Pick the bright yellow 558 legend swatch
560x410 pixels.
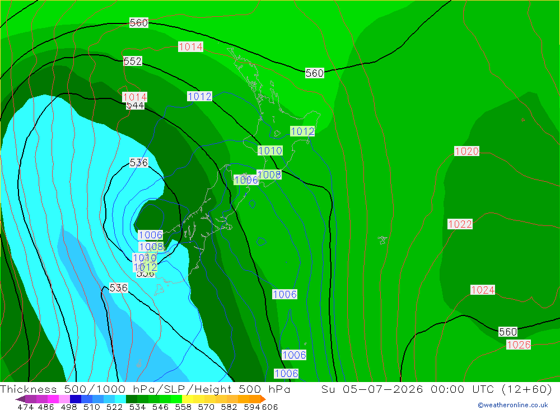[188, 399]
